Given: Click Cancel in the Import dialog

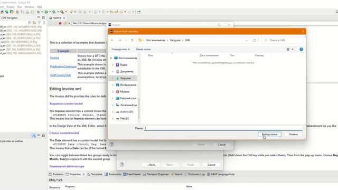Looking at the screenshot, I should pyautogui.click(x=221, y=145).
